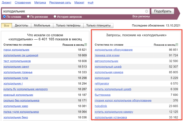Open query 'холодильник тула'

tap(16, 78)
